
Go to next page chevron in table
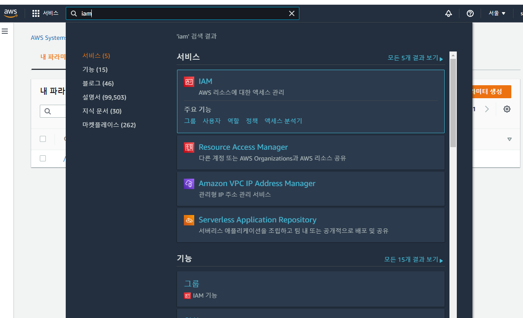tap(487, 109)
